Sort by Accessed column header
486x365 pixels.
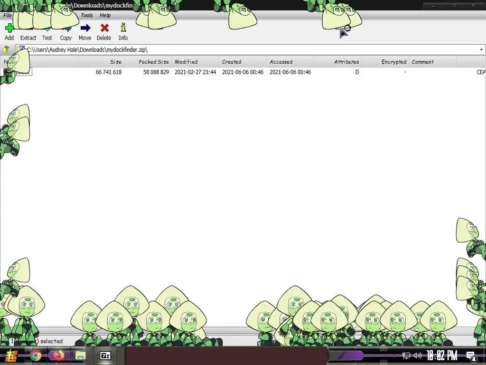290,62
